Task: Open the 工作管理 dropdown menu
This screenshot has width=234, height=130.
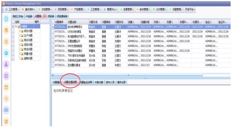Action: click(12, 10)
